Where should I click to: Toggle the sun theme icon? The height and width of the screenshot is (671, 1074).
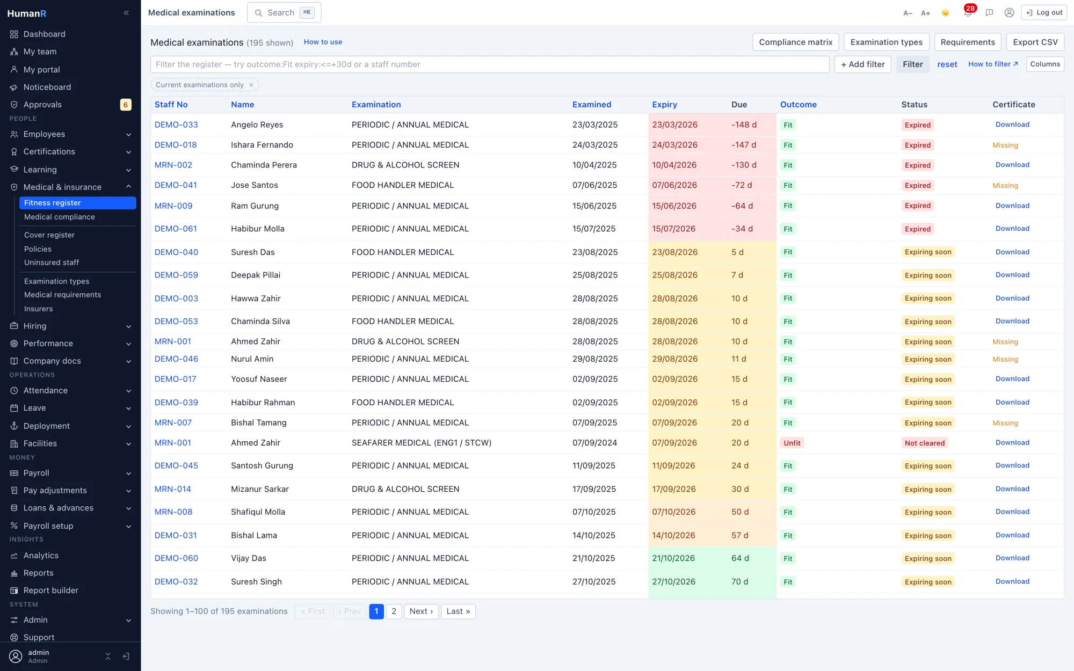click(945, 13)
